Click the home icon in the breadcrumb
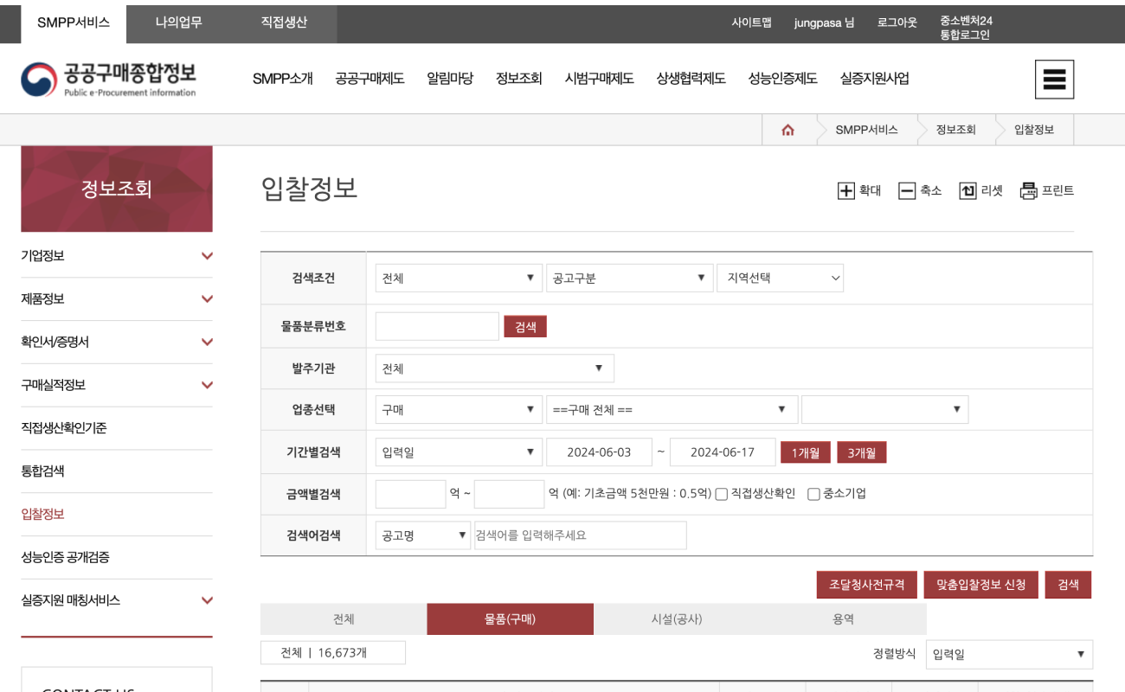 (x=787, y=128)
